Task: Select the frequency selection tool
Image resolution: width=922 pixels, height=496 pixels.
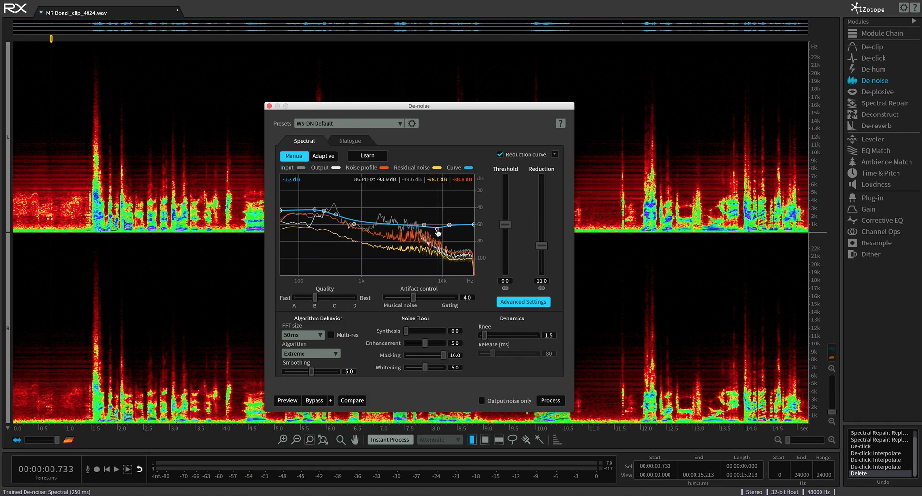Action: [499, 440]
